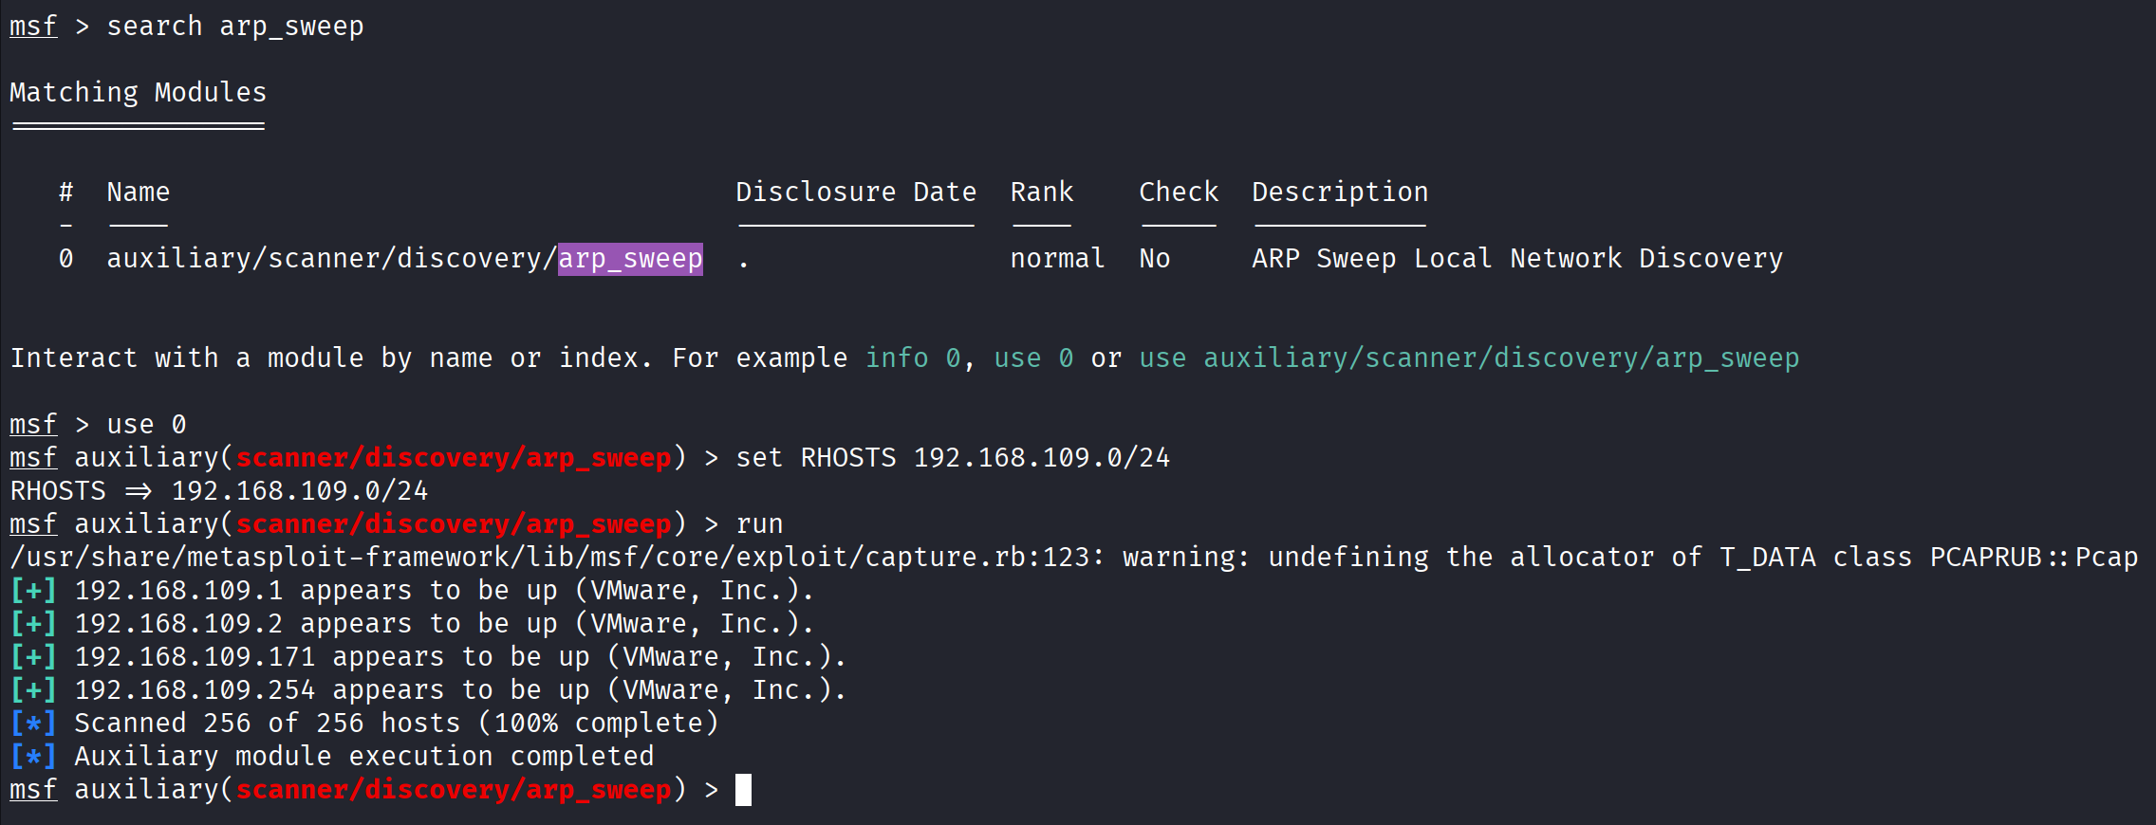Click the green 'use 0' example text
The width and height of the screenshot is (2156, 825).
point(1033,357)
